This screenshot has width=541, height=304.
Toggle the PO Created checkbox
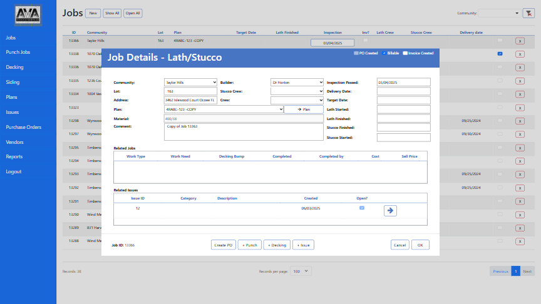[x=356, y=53]
